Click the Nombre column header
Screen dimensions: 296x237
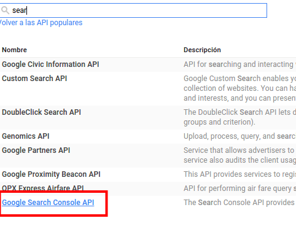(14, 50)
